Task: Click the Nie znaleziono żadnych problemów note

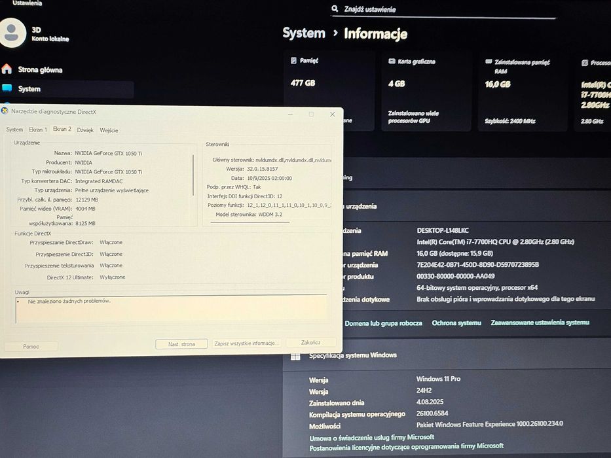Action: [69, 301]
